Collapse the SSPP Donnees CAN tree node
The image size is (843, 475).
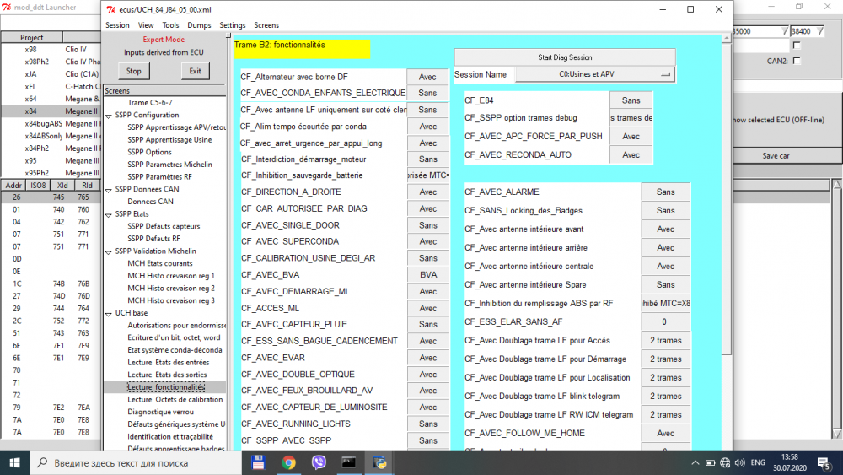tap(109, 190)
